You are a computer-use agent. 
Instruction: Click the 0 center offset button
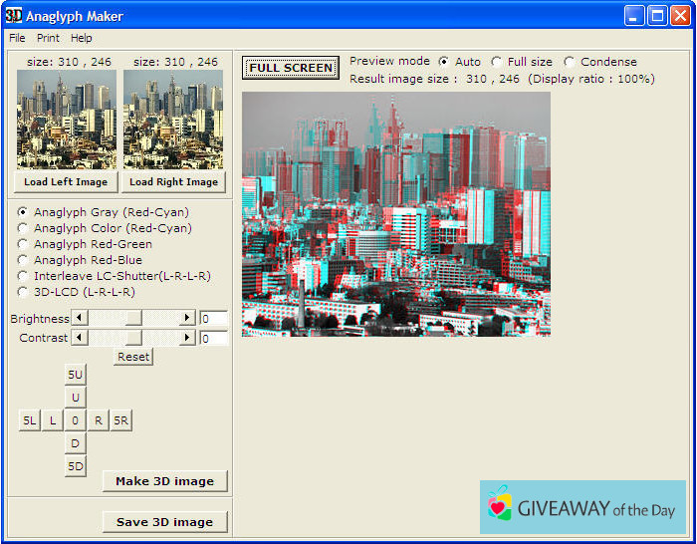click(76, 420)
